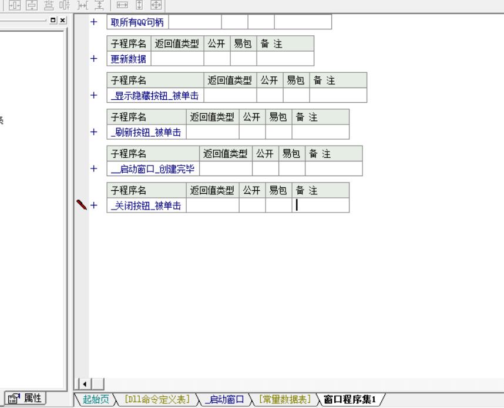Screen dimensions: 504x408
Task: Click the return type cell of _关闭按钮_被单击
Action: [213, 205]
